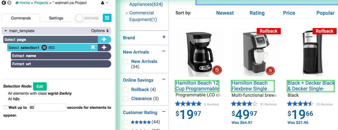Check the Rollback filter checkbox
338x130 pixels.
coord(126,90)
